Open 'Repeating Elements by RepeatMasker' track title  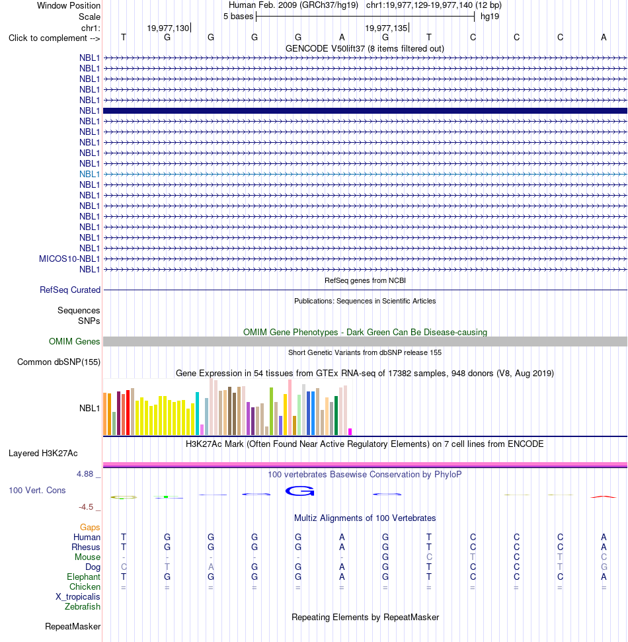pyautogui.click(x=365, y=618)
